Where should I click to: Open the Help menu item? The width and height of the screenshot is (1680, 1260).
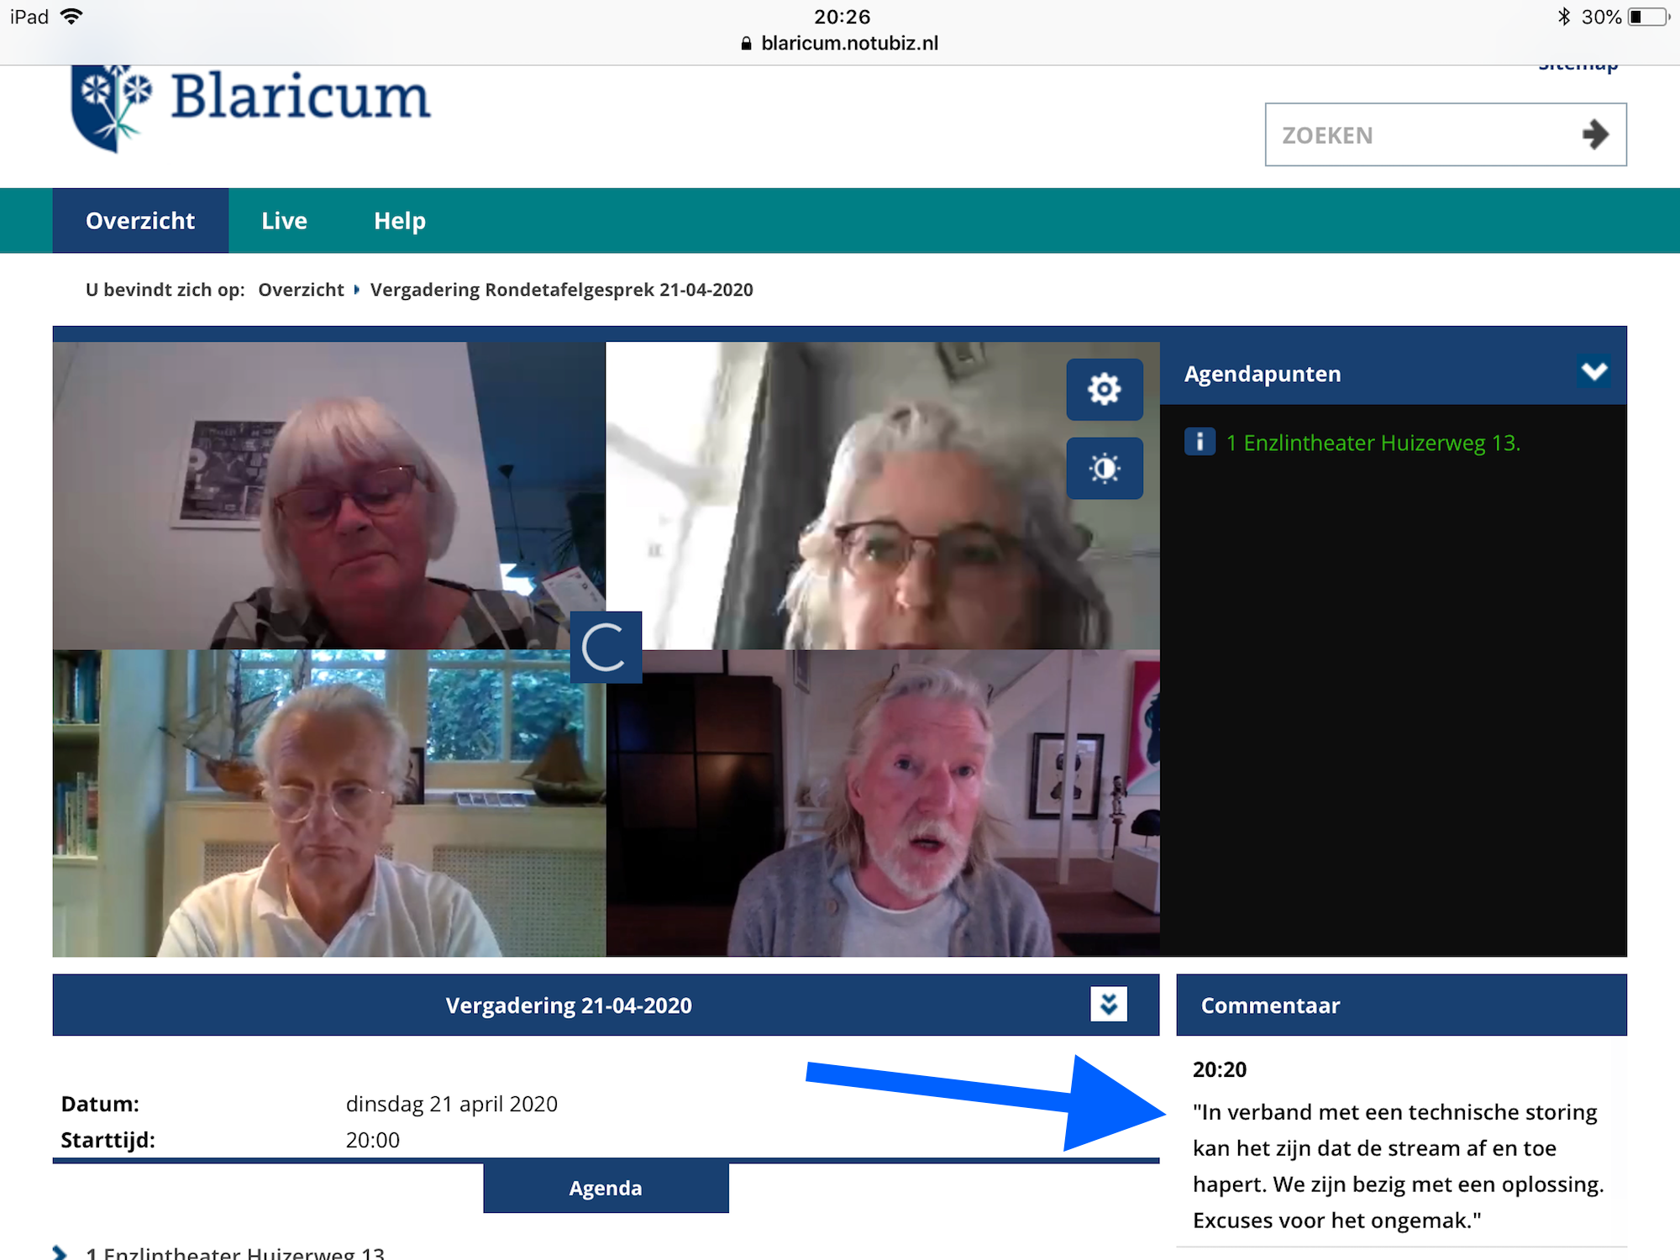(x=400, y=221)
